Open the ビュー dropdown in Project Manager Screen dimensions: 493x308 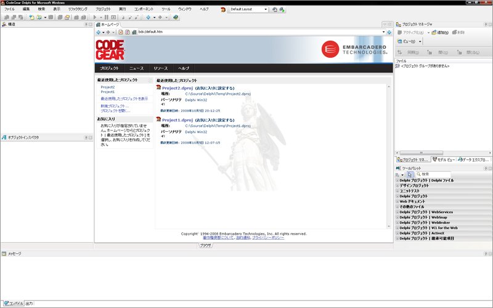[x=420, y=41]
